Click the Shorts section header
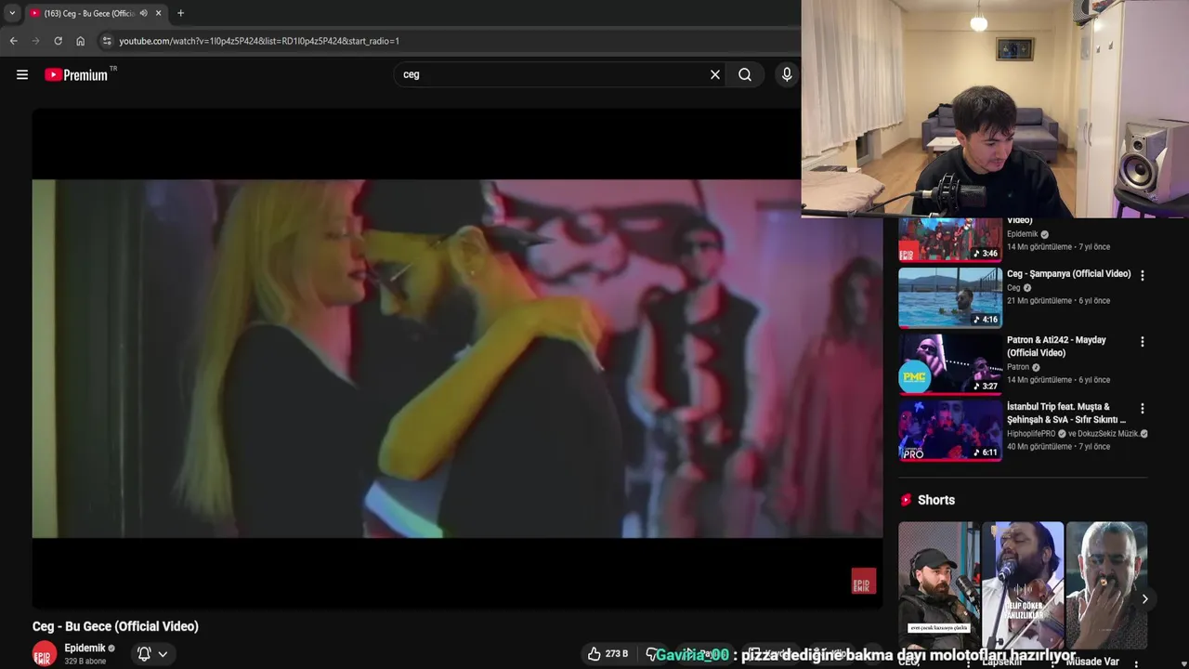The height and width of the screenshot is (669, 1189). tap(935, 500)
